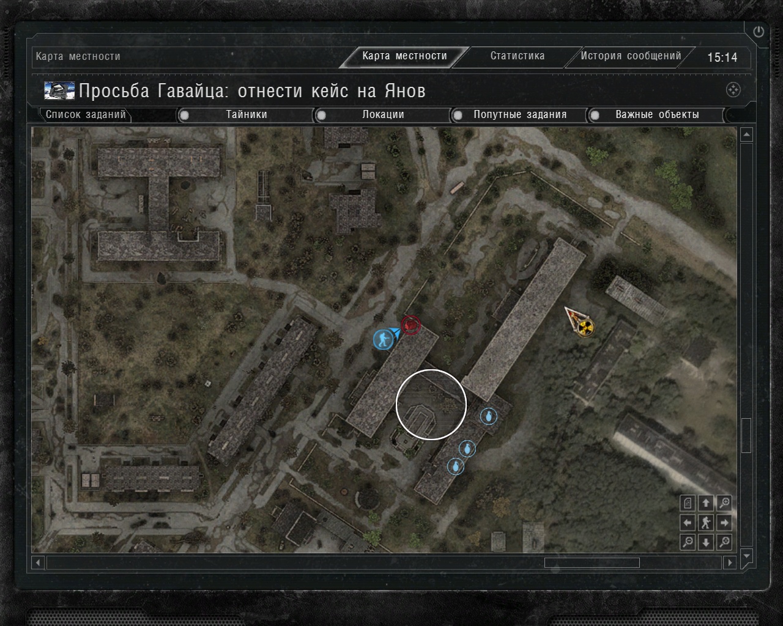Pan the map left with the arrow button

tap(688, 523)
